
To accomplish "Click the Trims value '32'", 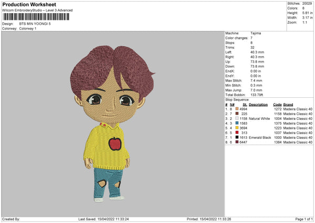I will point(253,47).
